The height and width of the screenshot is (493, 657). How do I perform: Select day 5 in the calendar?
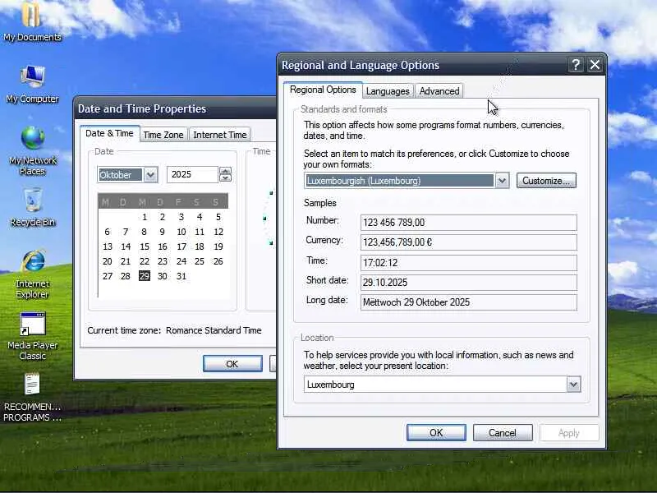click(218, 217)
